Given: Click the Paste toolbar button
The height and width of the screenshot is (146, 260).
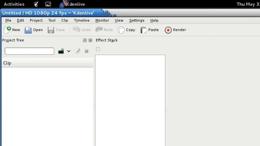Looking at the screenshot, I should (149, 30).
